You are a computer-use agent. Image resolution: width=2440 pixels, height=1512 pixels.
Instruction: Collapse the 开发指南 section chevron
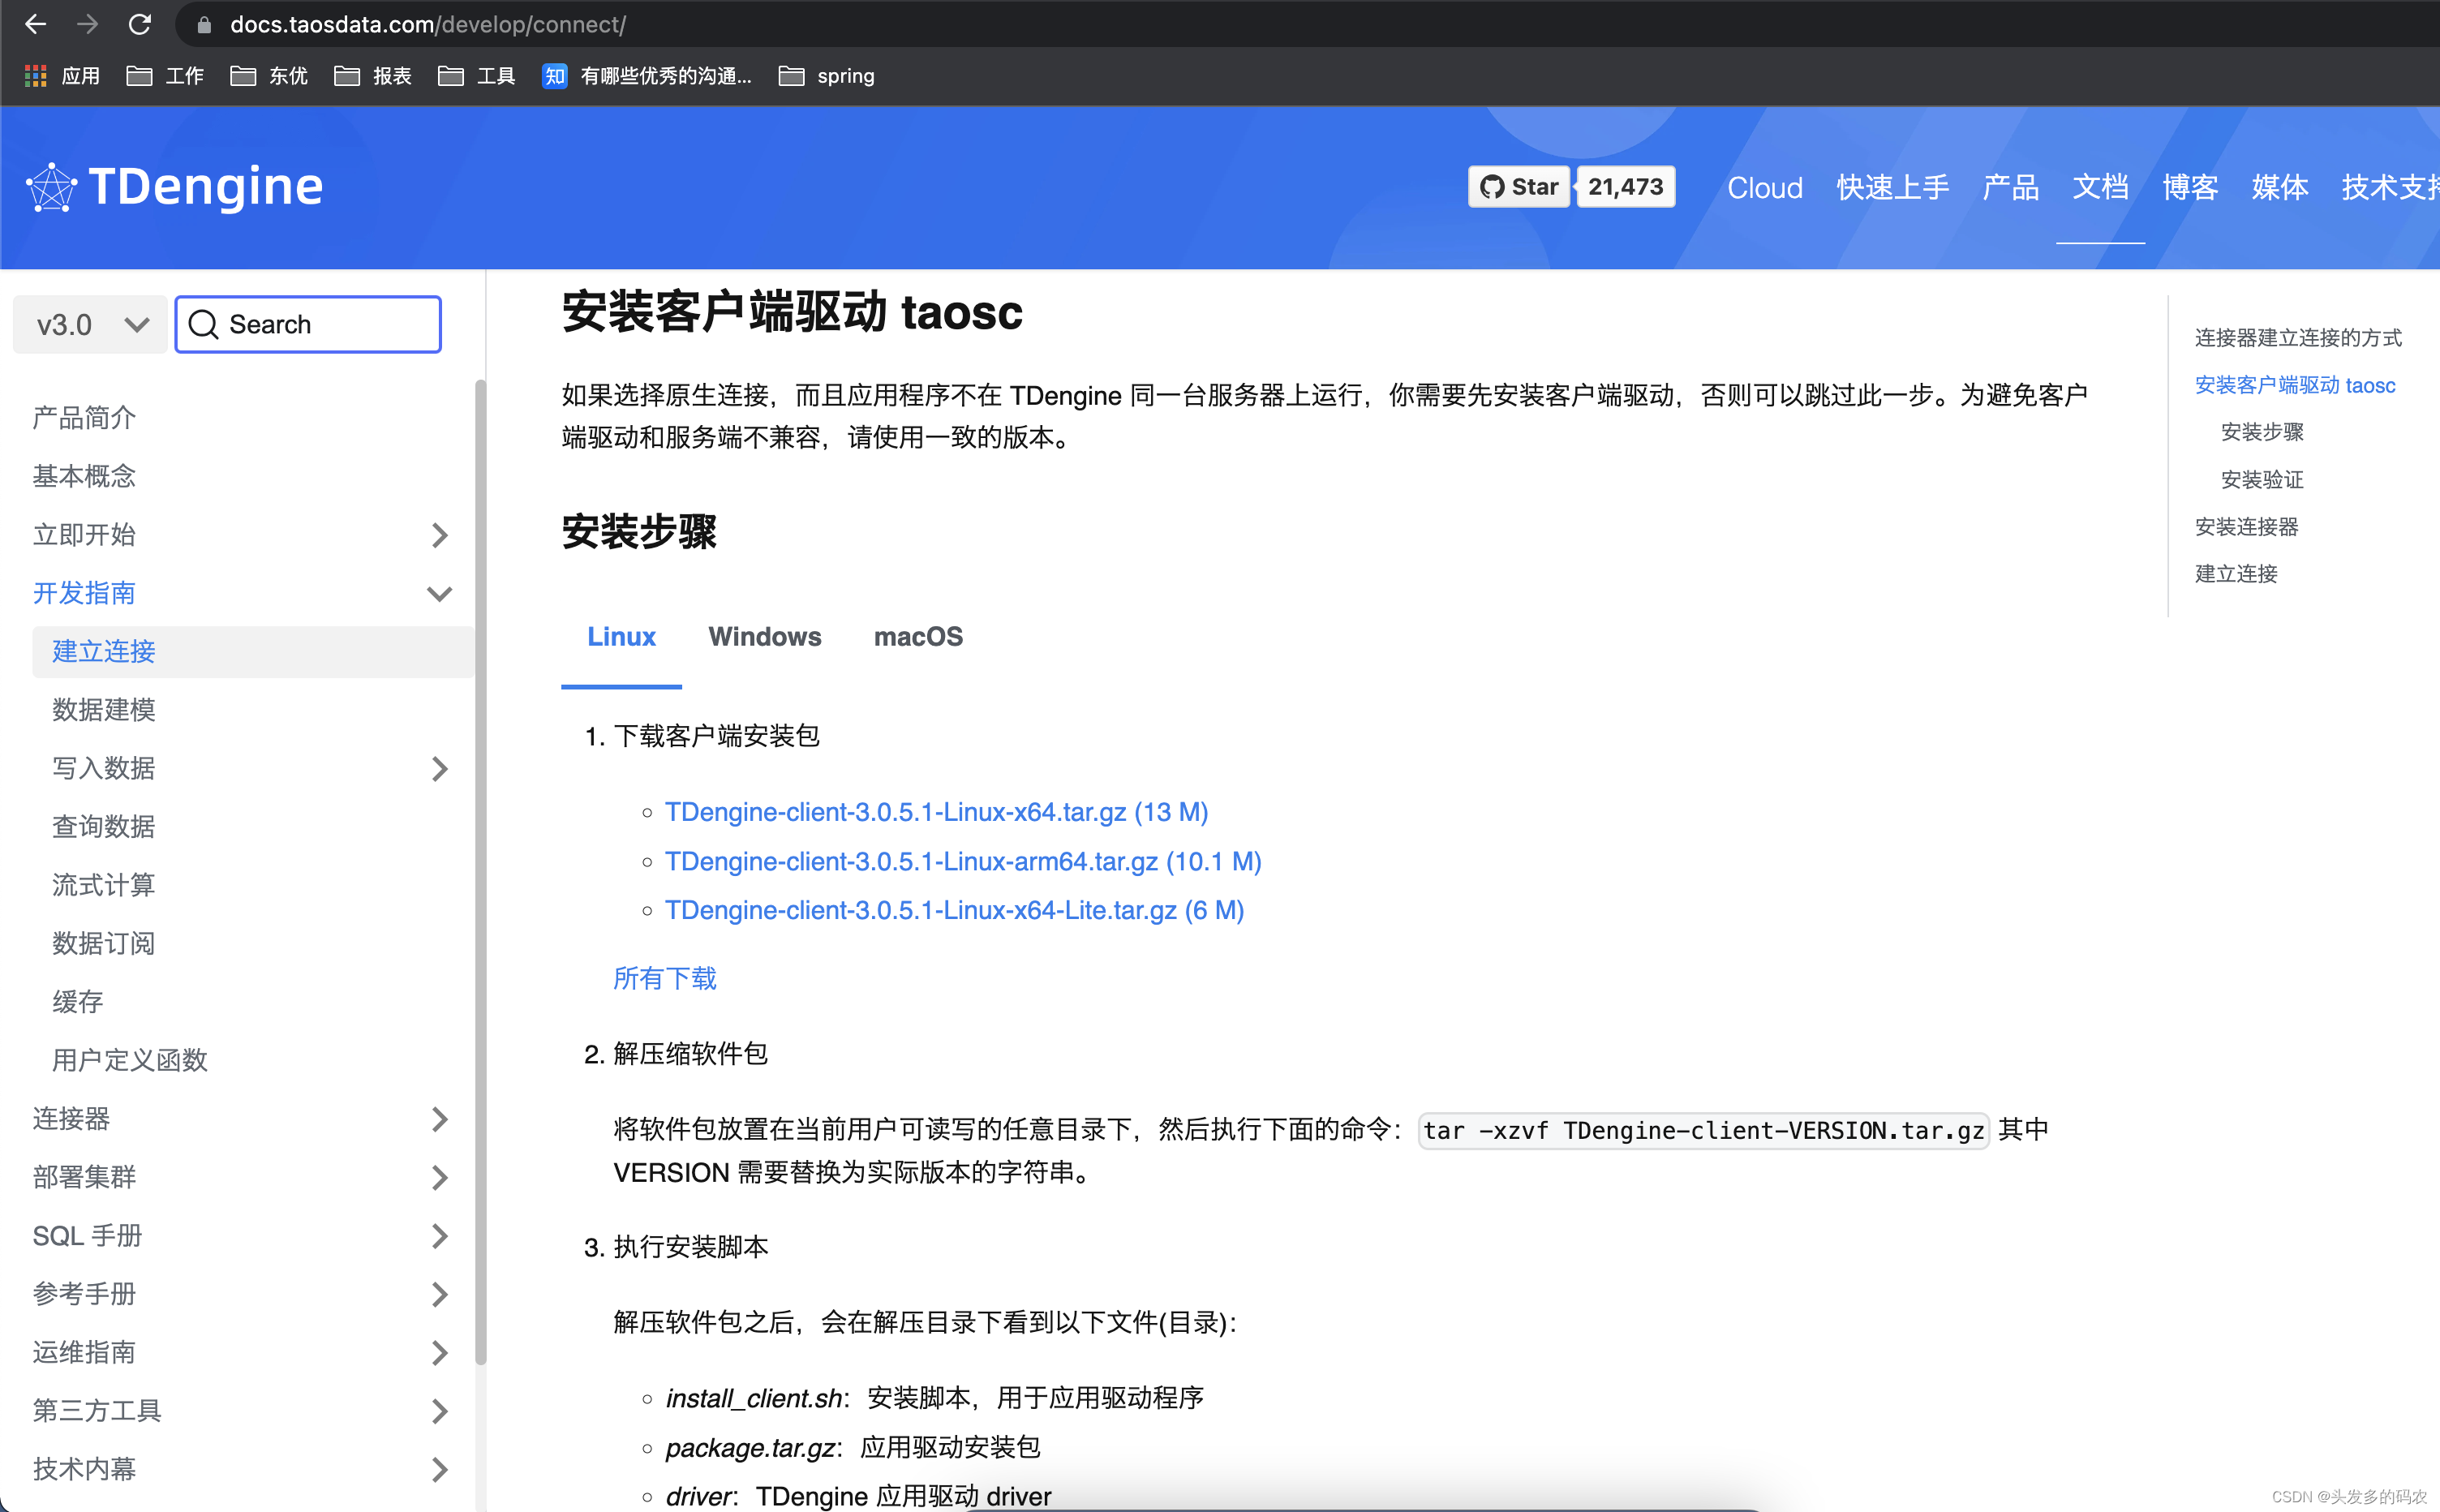pos(440,593)
